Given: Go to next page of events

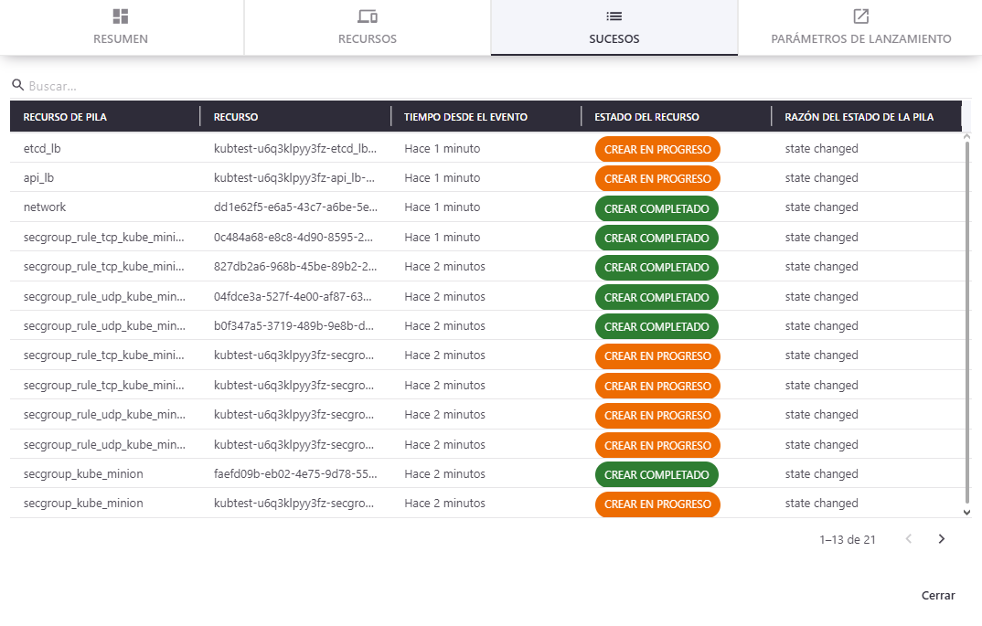Looking at the screenshot, I should pyautogui.click(x=942, y=539).
